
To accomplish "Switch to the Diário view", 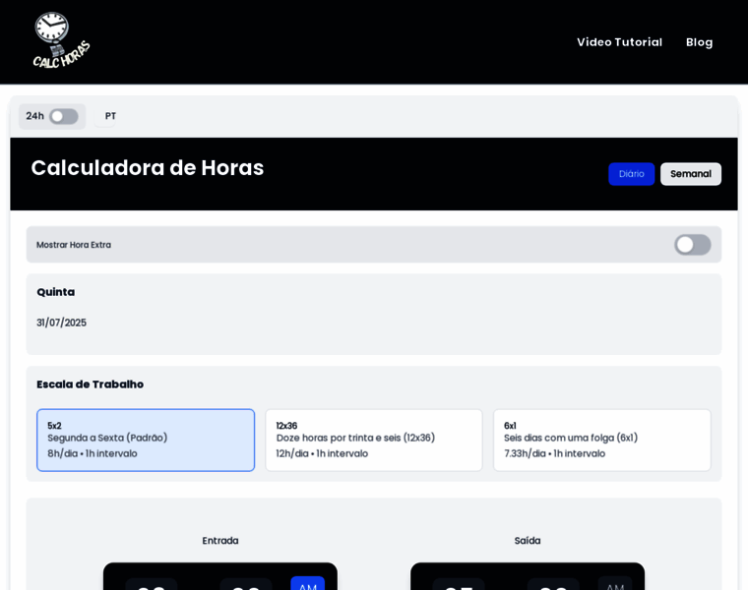I will [631, 174].
